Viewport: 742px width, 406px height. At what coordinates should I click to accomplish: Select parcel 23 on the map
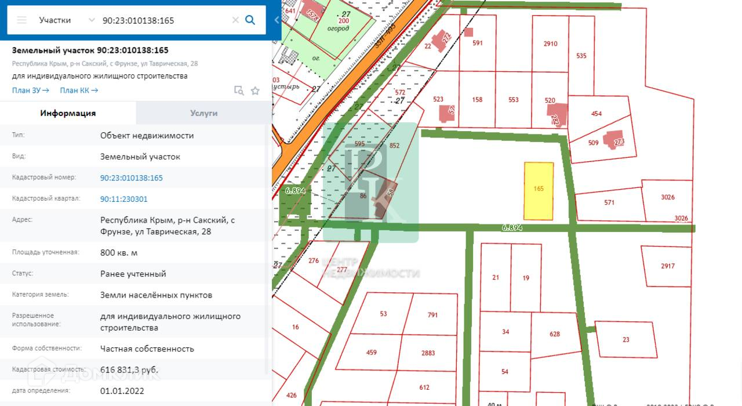point(625,339)
